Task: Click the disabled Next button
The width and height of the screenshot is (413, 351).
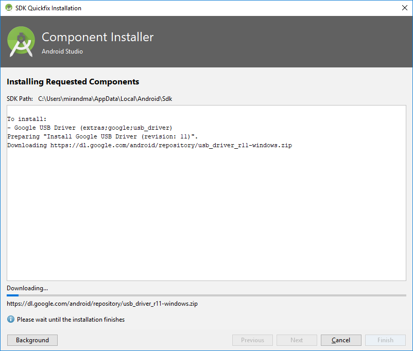Action: coord(297,340)
